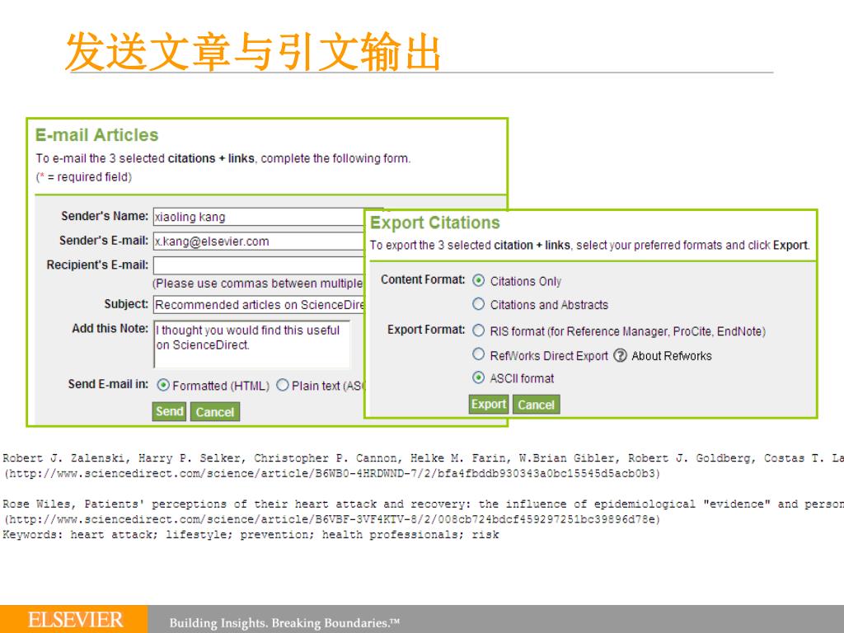This screenshot has width=844, height=633.
Task: Select ASCII format export option
Action: tap(479, 377)
